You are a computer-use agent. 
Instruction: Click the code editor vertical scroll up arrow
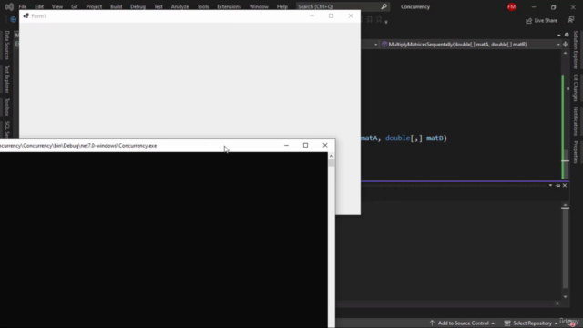coord(565,53)
